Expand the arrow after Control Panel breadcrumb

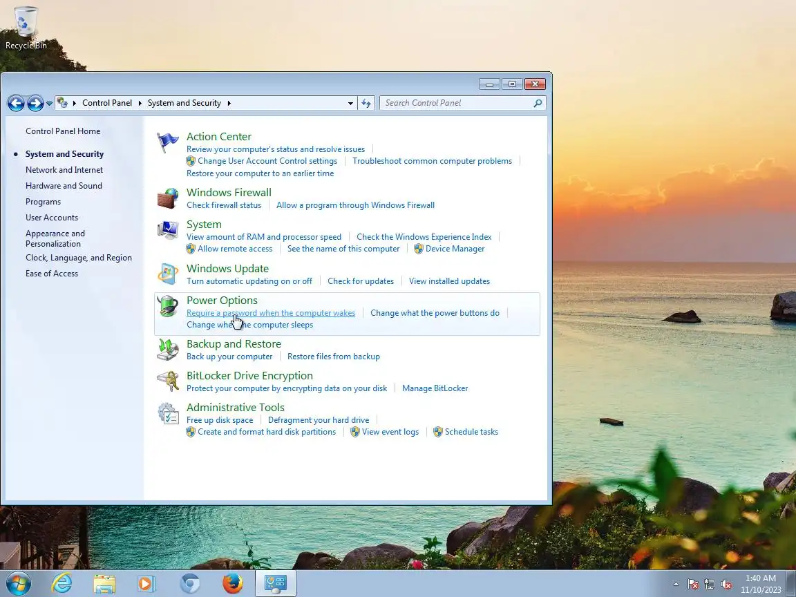click(140, 103)
